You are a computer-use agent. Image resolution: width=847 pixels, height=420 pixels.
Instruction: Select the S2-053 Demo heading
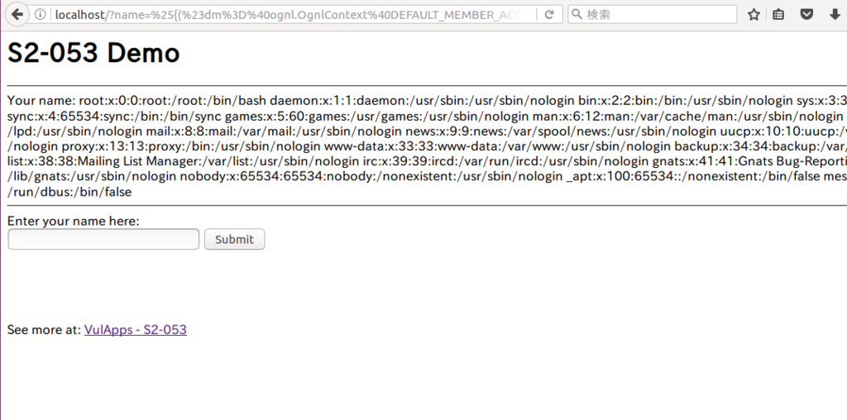93,53
